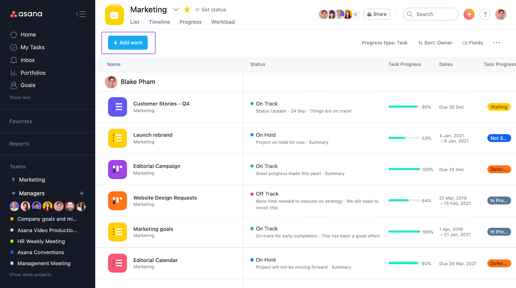Open the Marketing title dropdown arrow
The height and width of the screenshot is (288, 516).
click(x=176, y=9)
